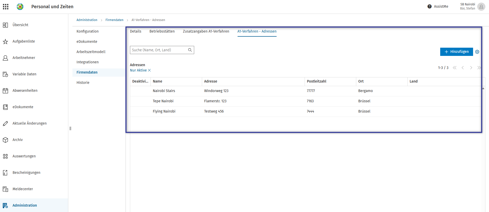This screenshot has width=489, height=212.
Task: Click the Variable Daten icon
Action: tap(5, 74)
